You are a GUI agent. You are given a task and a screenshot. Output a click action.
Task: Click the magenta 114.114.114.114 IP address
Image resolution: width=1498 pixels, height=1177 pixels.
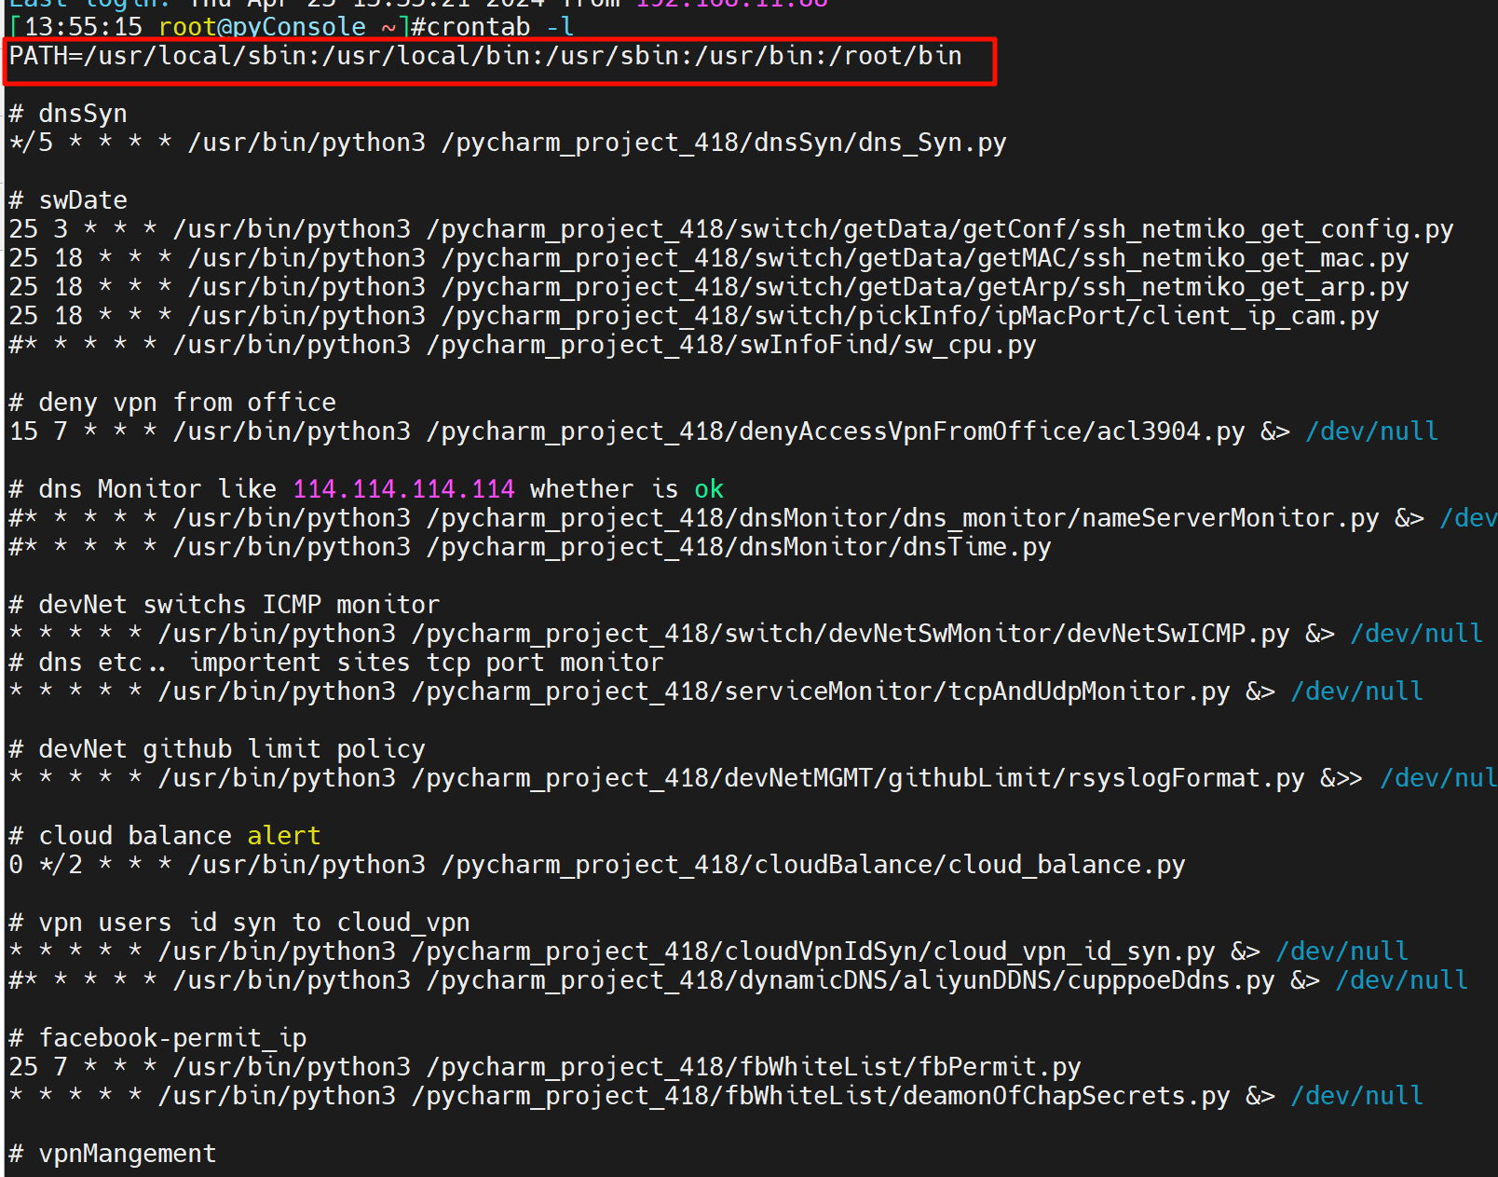403,489
